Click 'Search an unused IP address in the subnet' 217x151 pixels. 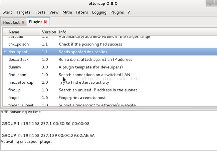(98, 90)
